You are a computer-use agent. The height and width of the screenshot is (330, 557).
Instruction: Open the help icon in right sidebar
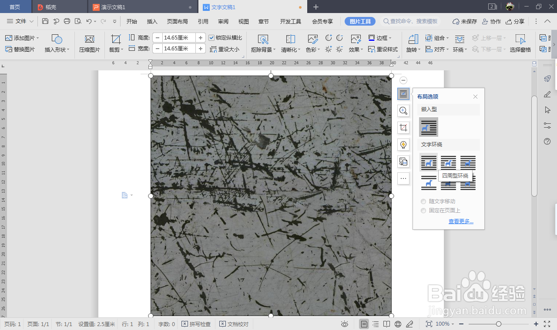pyautogui.click(x=547, y=142)
